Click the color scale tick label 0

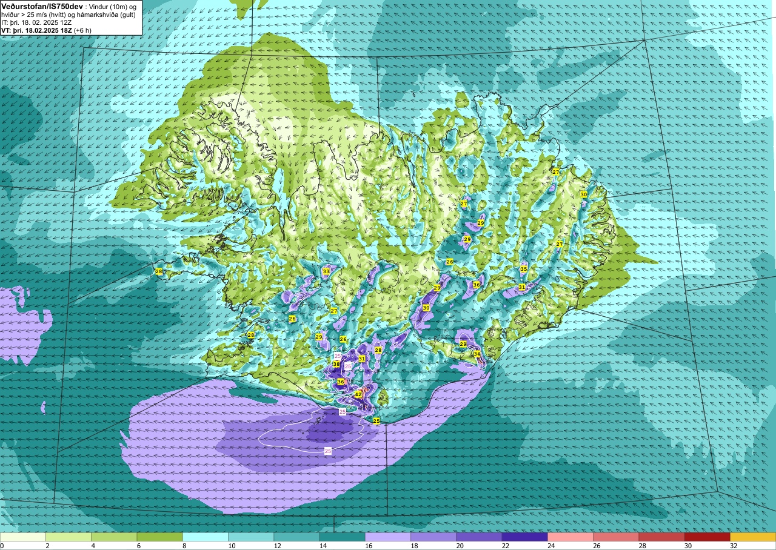point(2,546)
